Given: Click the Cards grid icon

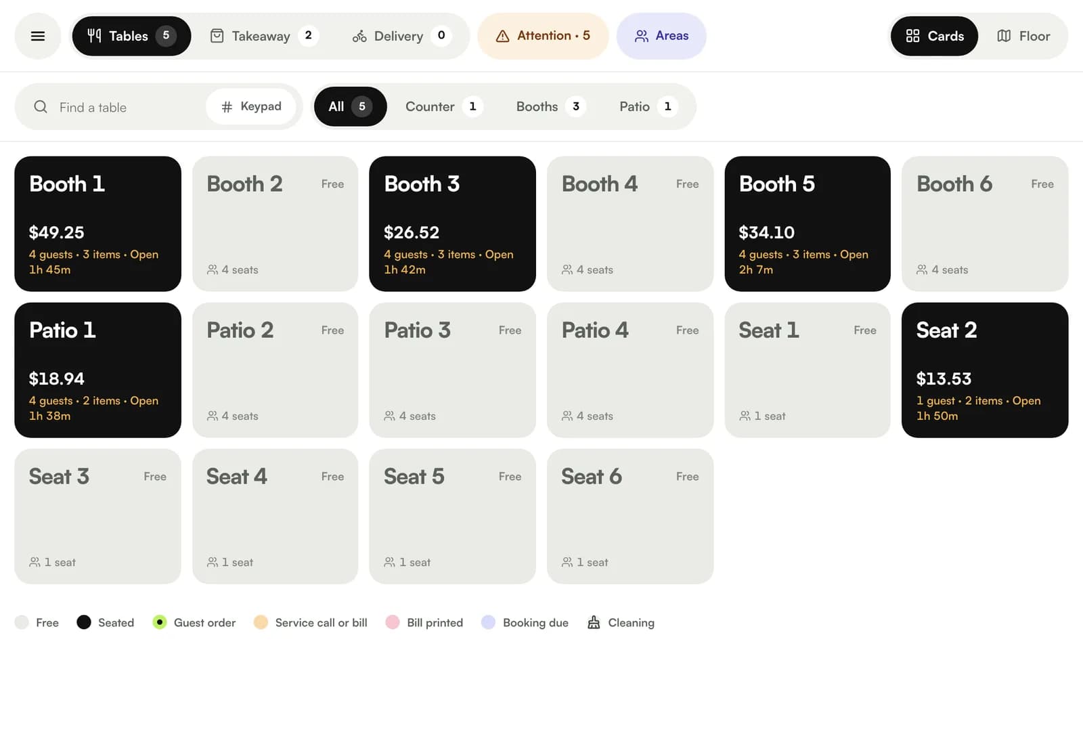Looking at the screenshot, I should click(912, 36).
